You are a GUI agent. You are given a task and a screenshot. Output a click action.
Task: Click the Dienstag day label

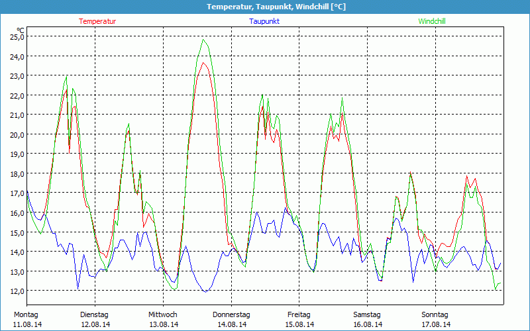tap(94, 315)
